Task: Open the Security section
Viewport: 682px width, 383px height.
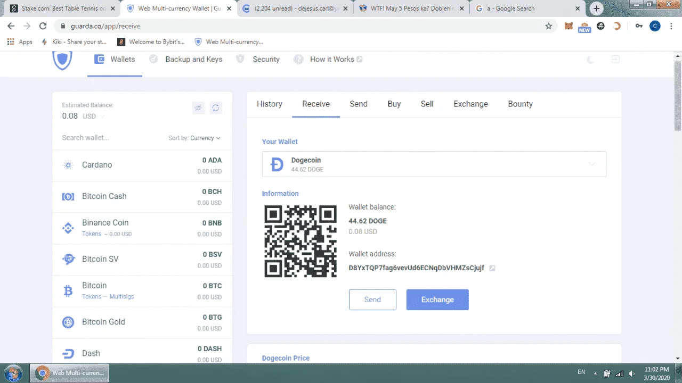Action: (x=258, y=60)
